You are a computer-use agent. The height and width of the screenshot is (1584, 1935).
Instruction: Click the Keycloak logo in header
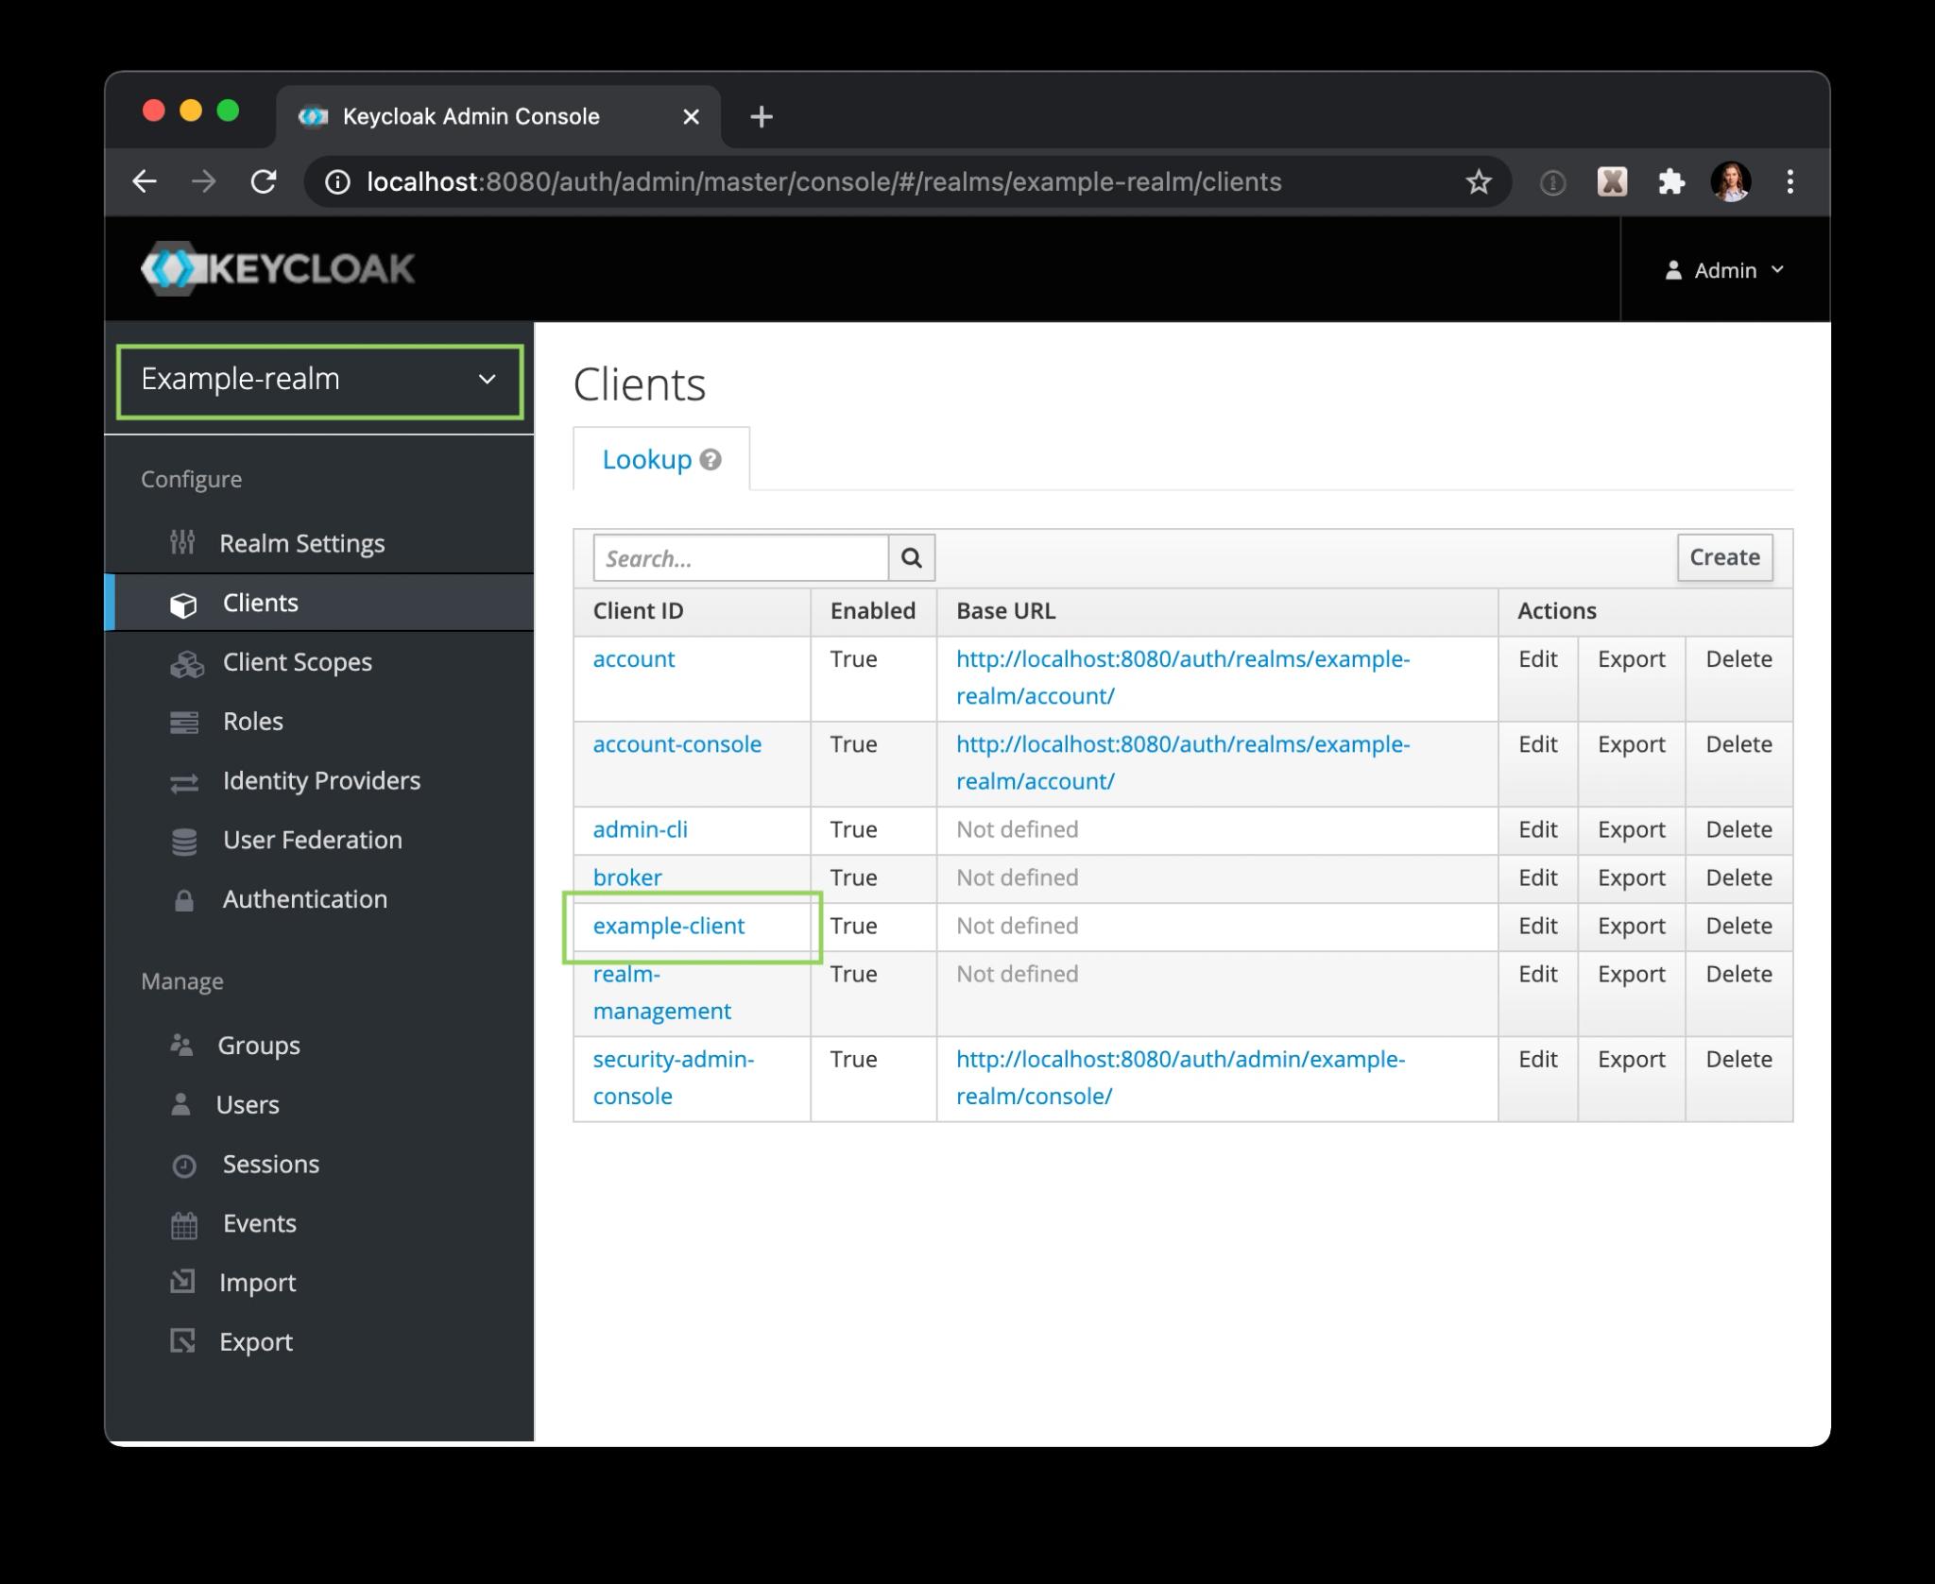click(278, 269)
